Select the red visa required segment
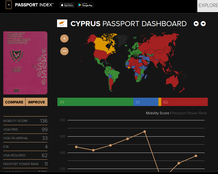Image resolution: width=218 pixels, height=174 pixels. pyautogui.click(x=184, y=102)
